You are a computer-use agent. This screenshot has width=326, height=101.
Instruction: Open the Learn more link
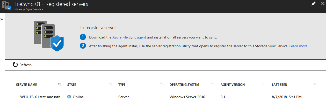coord(298,46)
